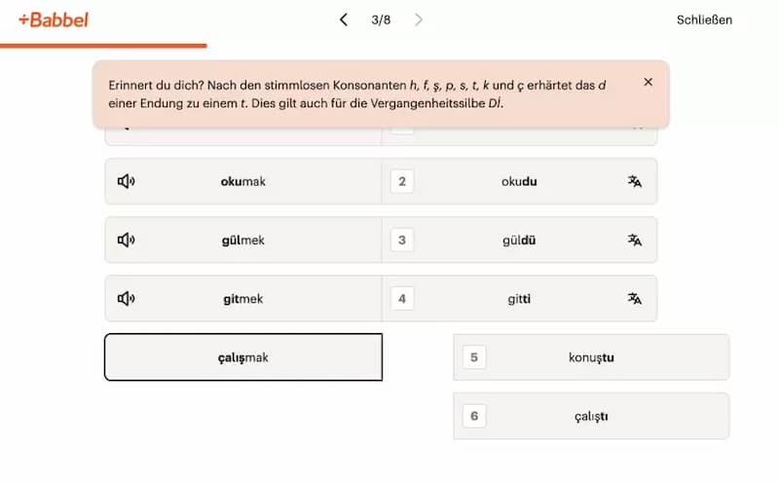Click the orange lesson progress bar

pos(103,45)
